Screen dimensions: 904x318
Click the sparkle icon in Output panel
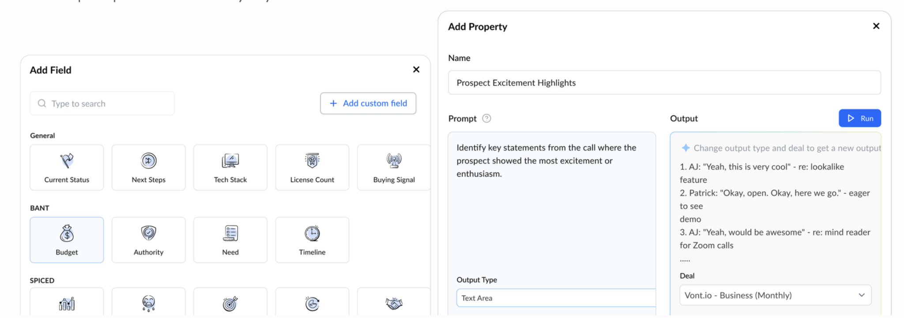point(686,148)
